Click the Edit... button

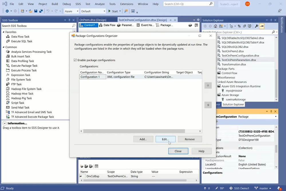point(165,139)
